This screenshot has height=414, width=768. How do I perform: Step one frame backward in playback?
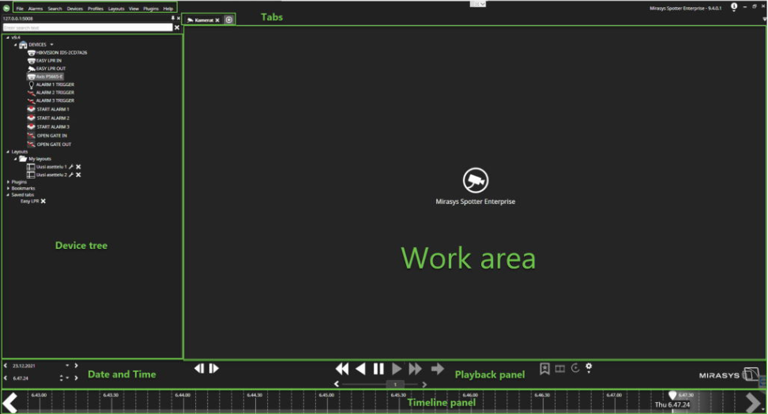[199, 368]
